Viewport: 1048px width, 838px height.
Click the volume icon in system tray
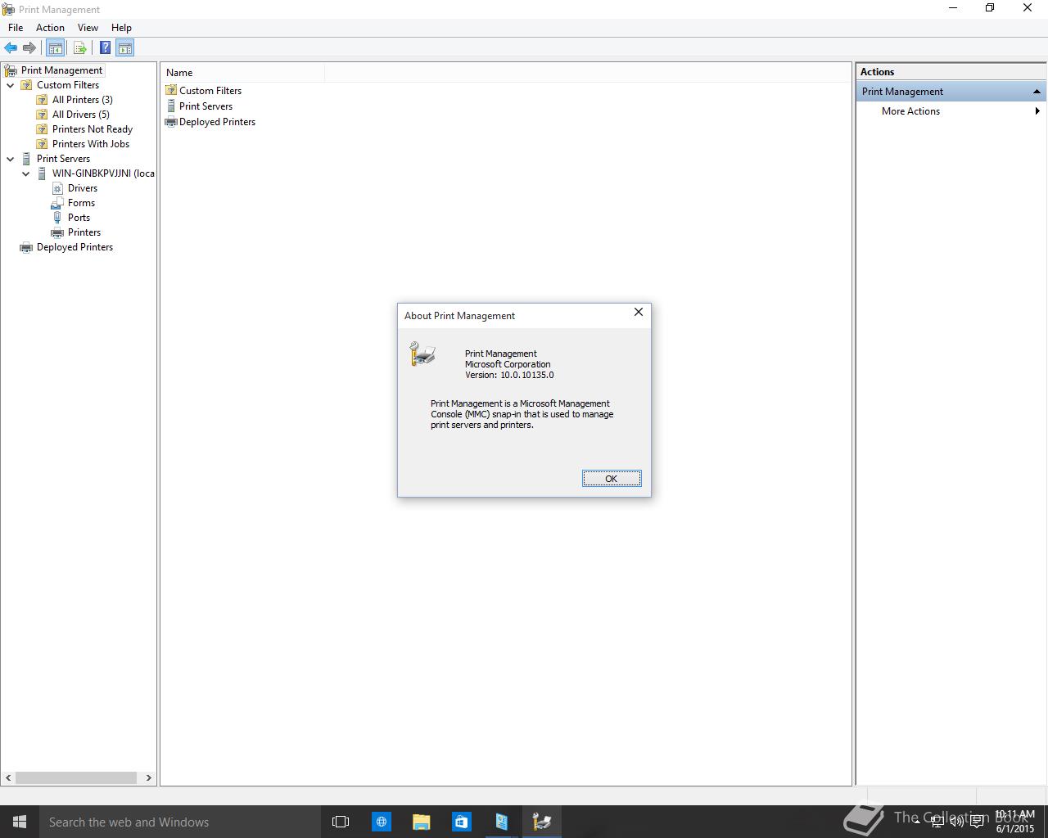pyautogui.click(x=956, y=822)
